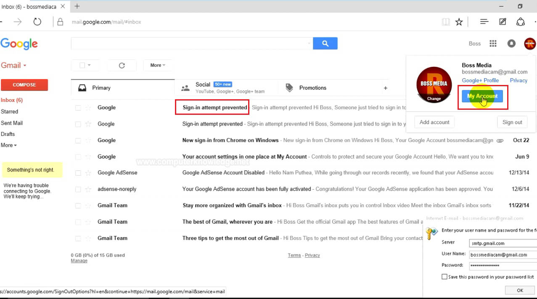Viewport: 537px width, 299px height.
Task: Add page to favorites with star icon
Action: click(x=459, y=22)
